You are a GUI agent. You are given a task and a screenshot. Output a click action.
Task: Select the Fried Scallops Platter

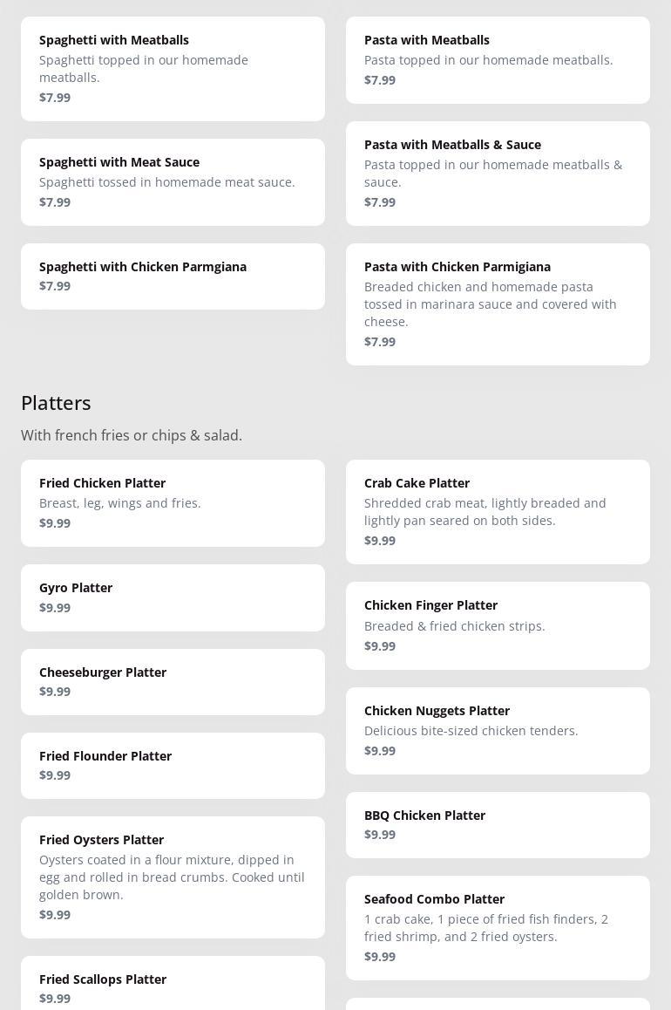point(173,987)
